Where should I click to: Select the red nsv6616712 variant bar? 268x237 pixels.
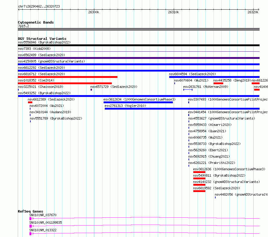point(68,77)
